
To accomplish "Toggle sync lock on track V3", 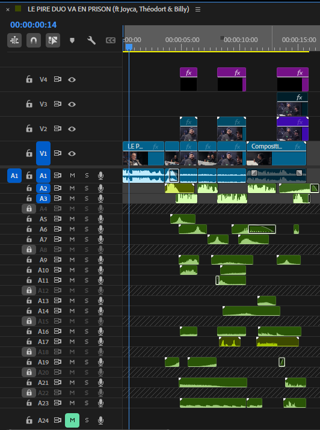I will pos(58,104).
